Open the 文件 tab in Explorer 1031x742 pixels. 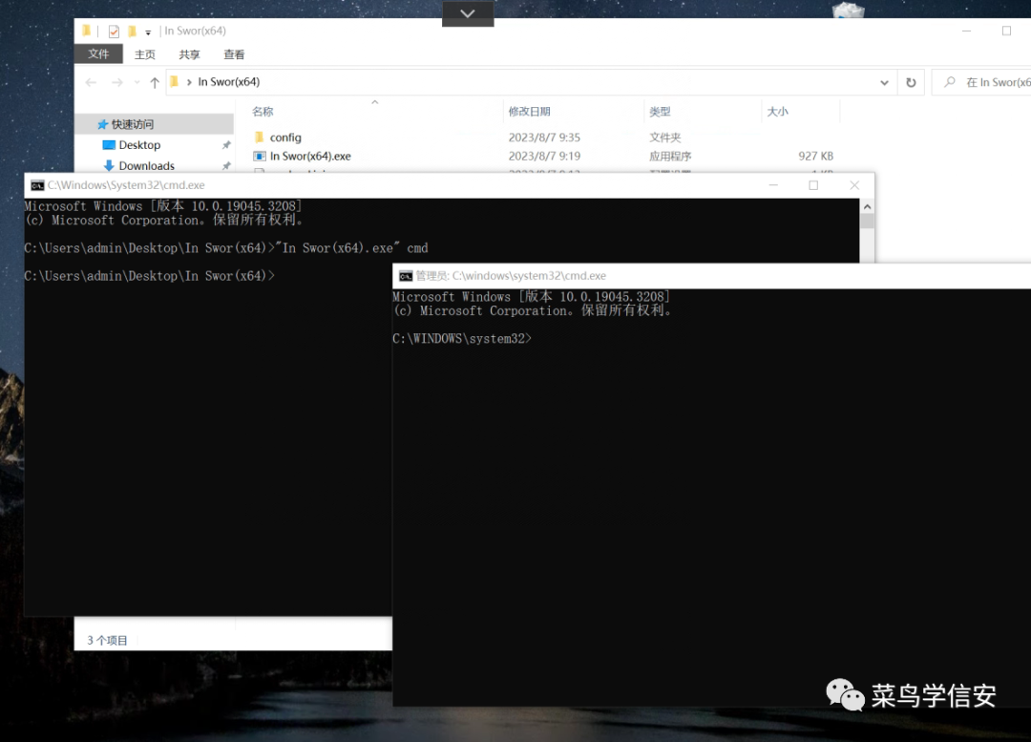click(98, 53)
